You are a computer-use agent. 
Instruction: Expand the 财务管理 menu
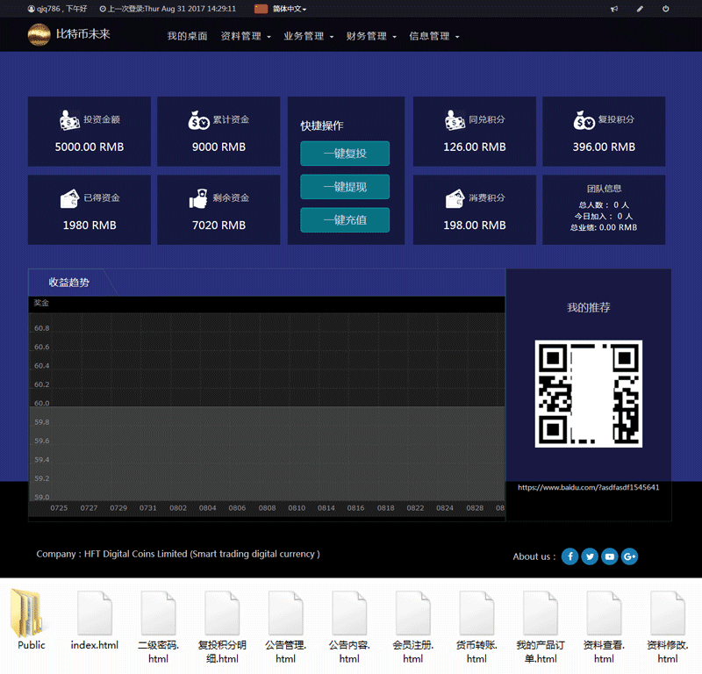371,37
